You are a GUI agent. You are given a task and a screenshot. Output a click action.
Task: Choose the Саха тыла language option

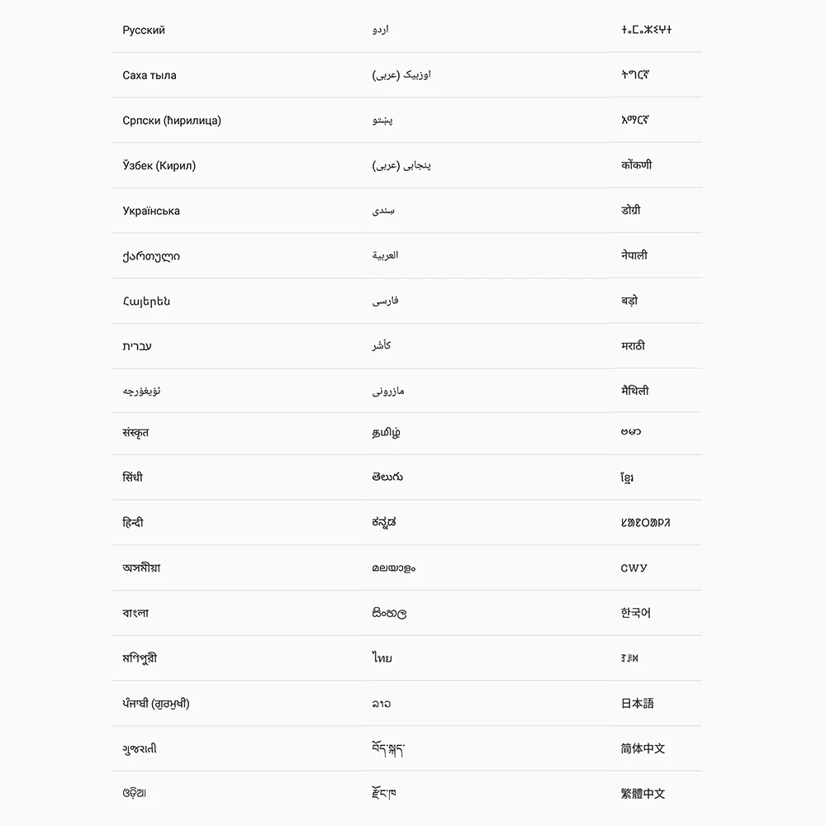point(150,75)
